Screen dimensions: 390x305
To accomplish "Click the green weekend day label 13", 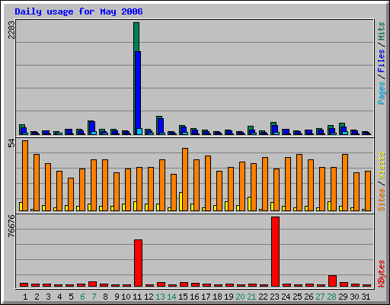I will 160,297.
